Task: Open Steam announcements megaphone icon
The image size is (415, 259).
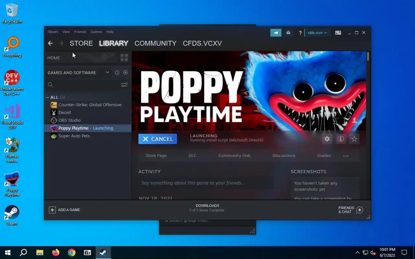Action: coord(276,33)
